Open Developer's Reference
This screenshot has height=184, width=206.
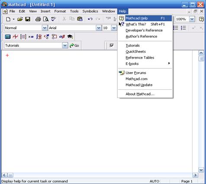coord(145,30)
